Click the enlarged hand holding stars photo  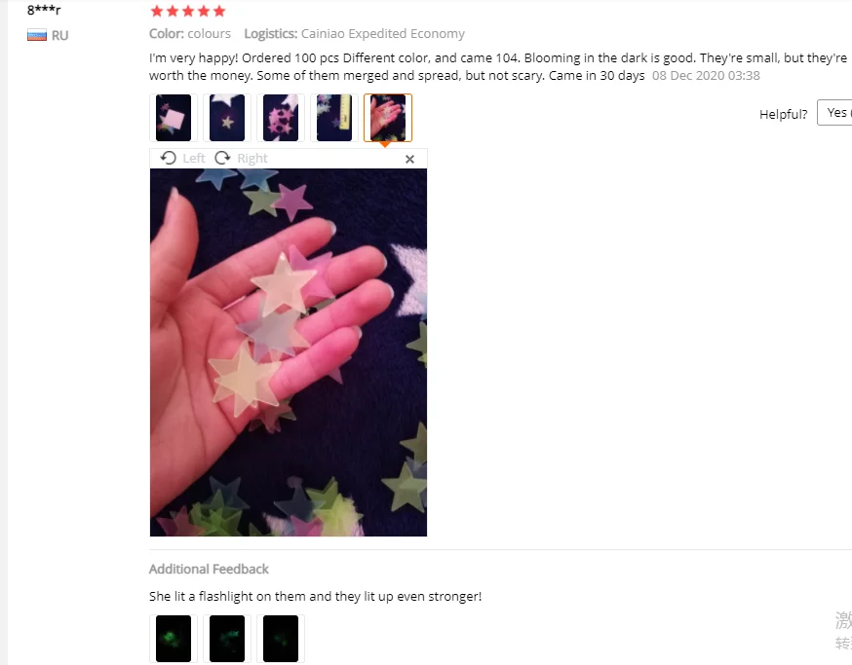(x=289, y=352)
